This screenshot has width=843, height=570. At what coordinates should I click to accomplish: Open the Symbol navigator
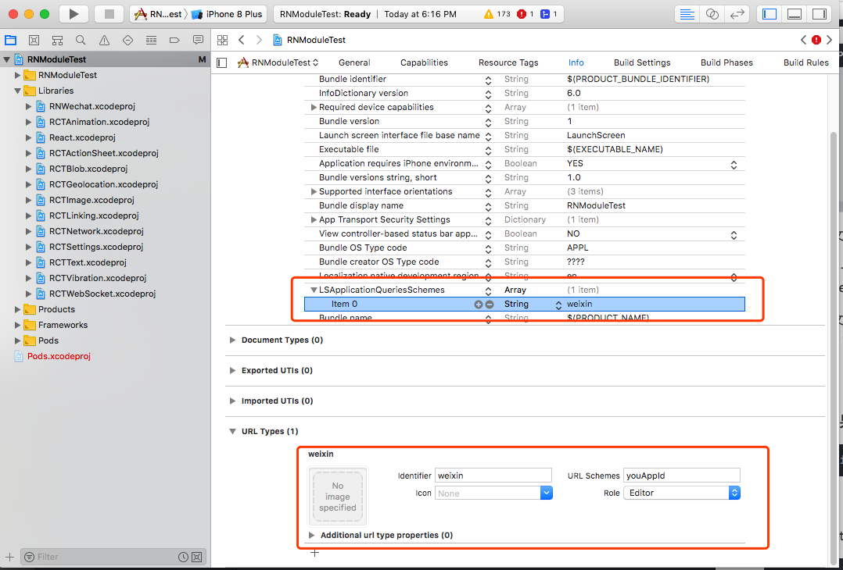(58, 41)
